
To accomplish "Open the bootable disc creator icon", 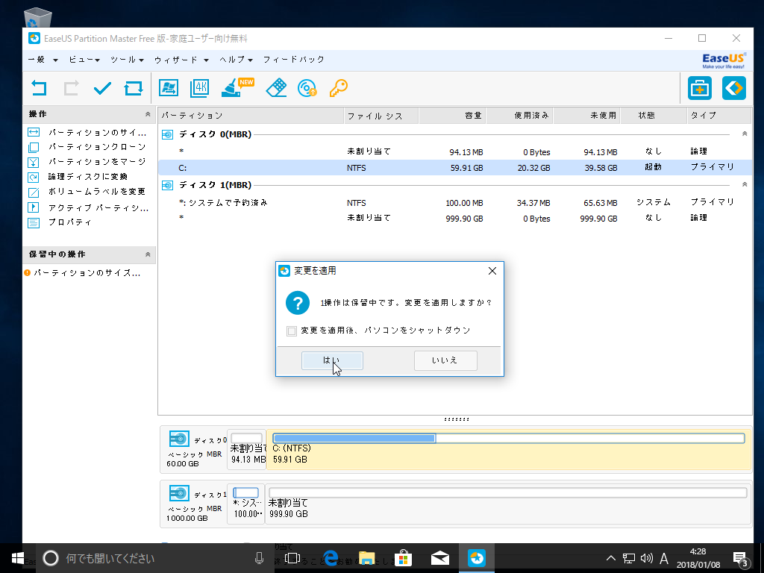I will point(307,88).
